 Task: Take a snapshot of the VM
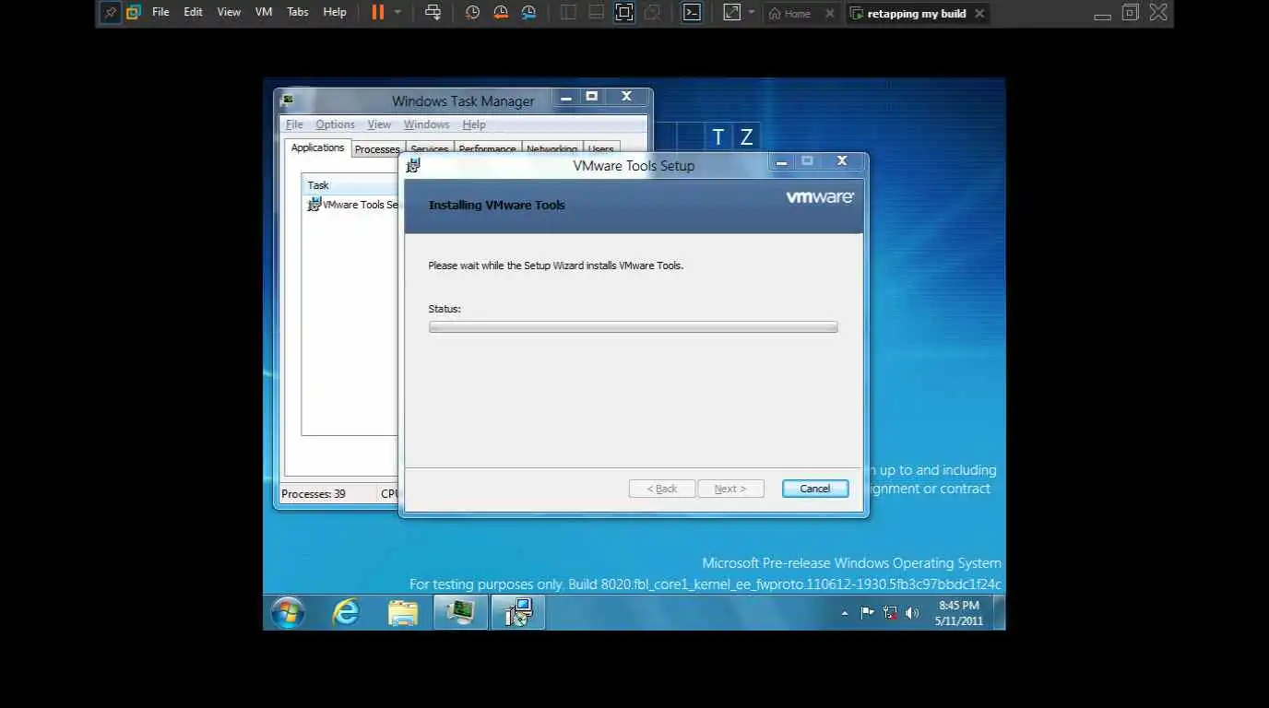[472, 13]
